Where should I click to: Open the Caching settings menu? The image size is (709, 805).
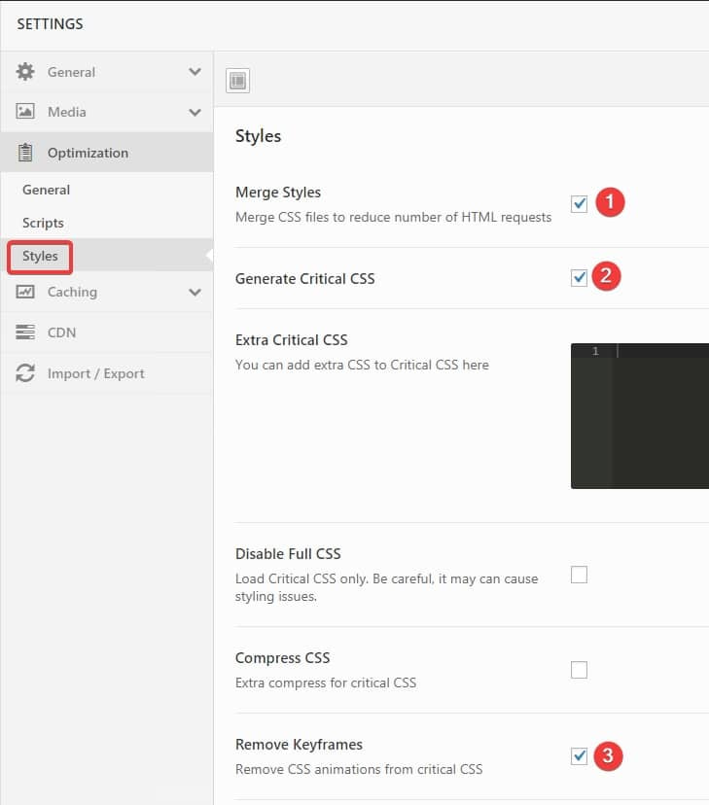[x=107, y=292]
